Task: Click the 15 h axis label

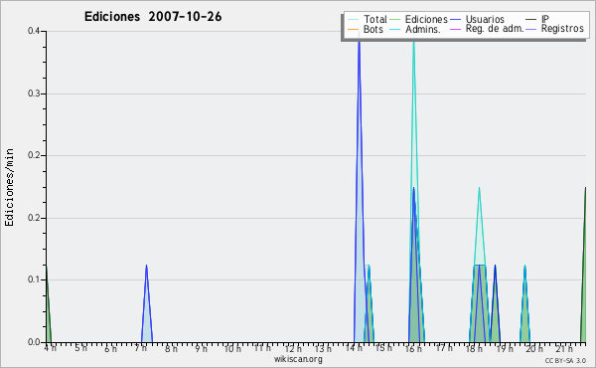Action: coord(383,348)
